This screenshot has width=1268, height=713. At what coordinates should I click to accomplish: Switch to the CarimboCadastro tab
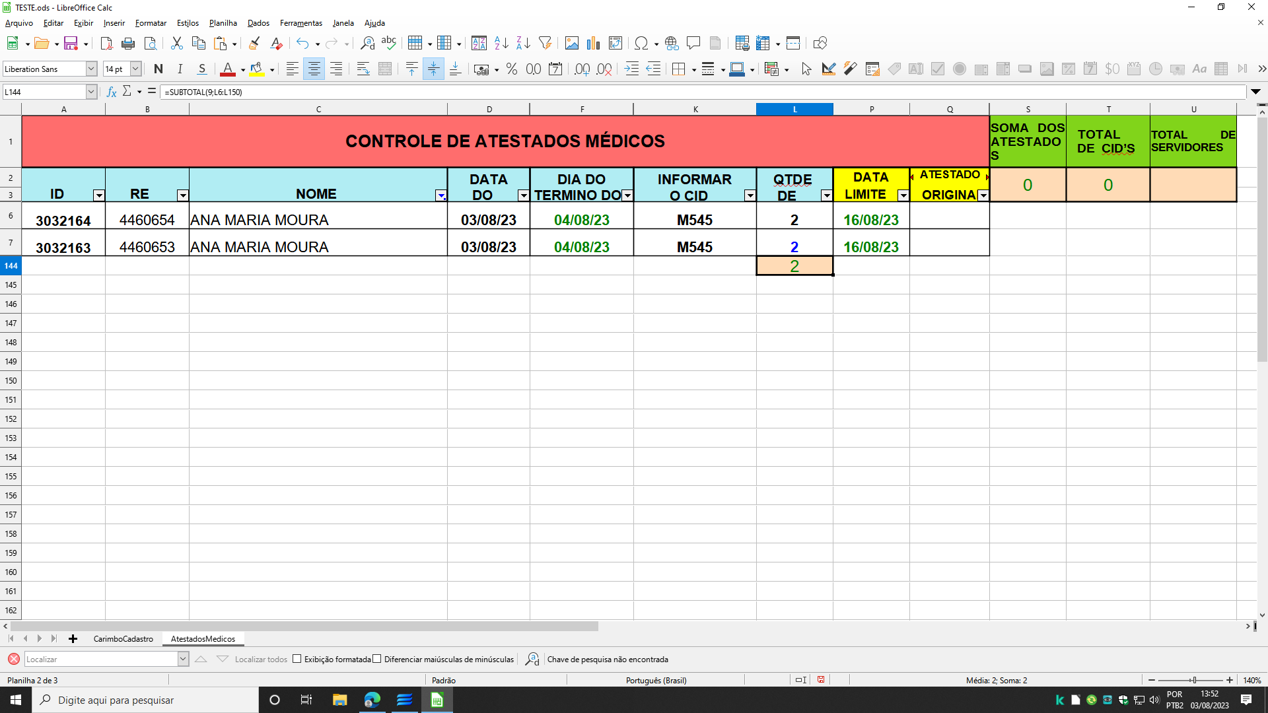[x=122, y=638]
